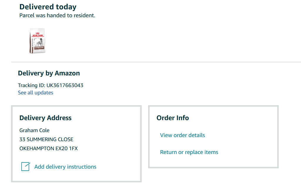Open View order details
The width and height of the screenshot is (301, 192).
pyautogui.click(x=182, y=135)
